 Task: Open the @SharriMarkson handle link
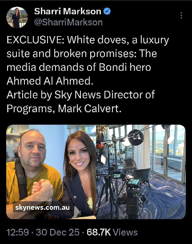point(68,22)
